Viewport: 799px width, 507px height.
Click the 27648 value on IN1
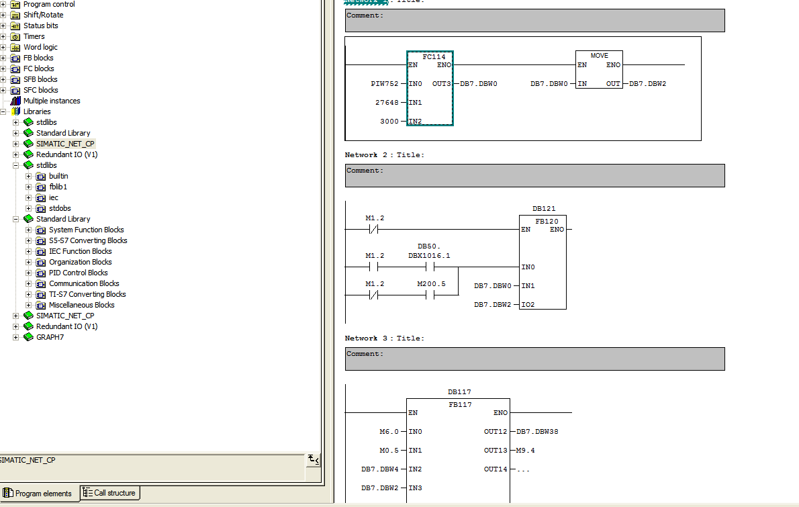point(387,103)
